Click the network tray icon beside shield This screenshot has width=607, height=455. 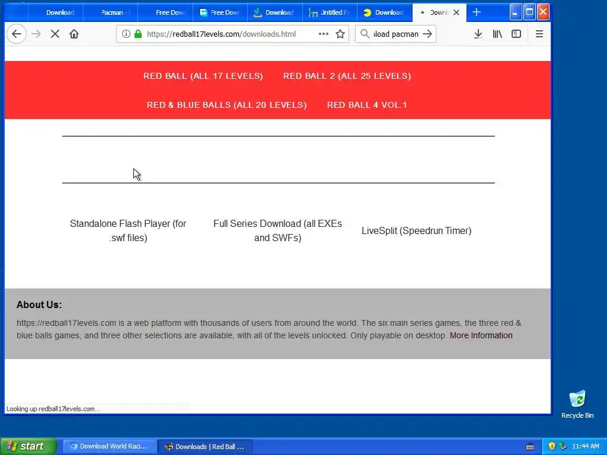click(563, 447)
